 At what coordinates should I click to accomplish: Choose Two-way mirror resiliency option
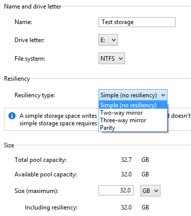tap(133, 113)
